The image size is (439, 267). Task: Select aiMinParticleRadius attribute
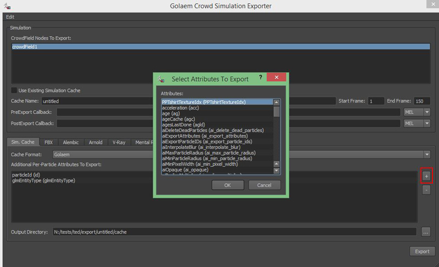pyautogui.click(x=217, y=158)
